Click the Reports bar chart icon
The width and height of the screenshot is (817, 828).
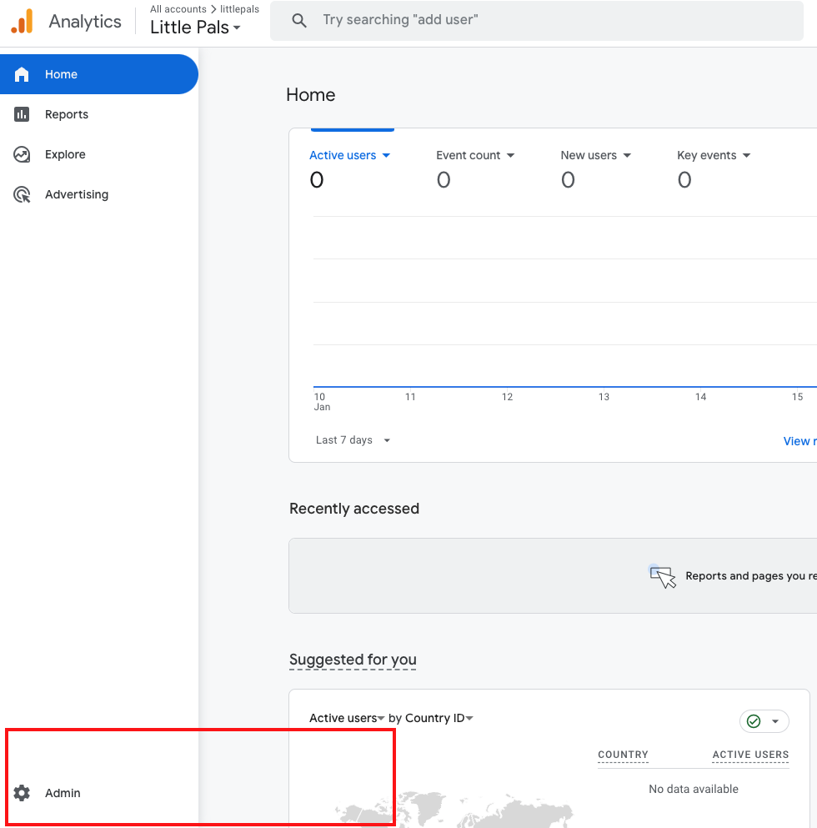pos(22,114)
